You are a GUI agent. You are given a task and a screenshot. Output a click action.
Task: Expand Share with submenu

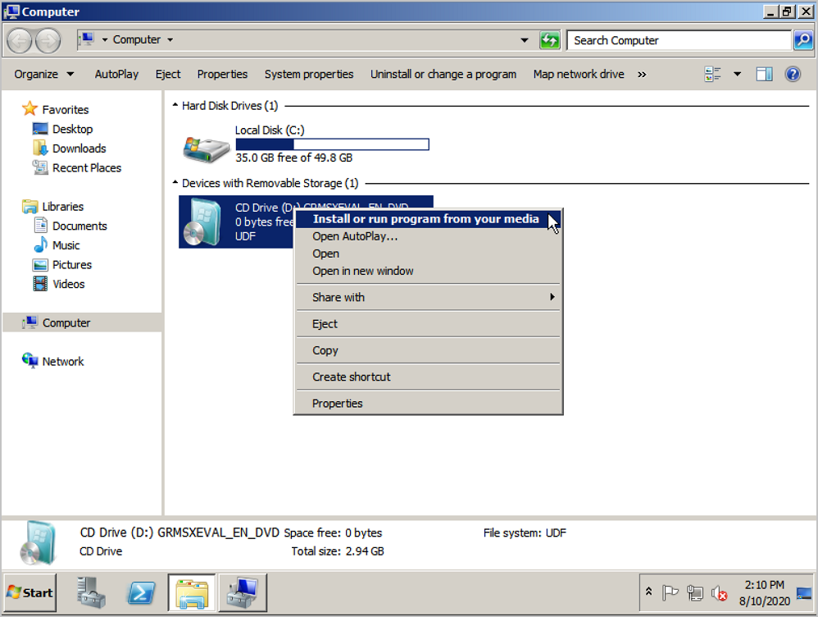[429, 297]
